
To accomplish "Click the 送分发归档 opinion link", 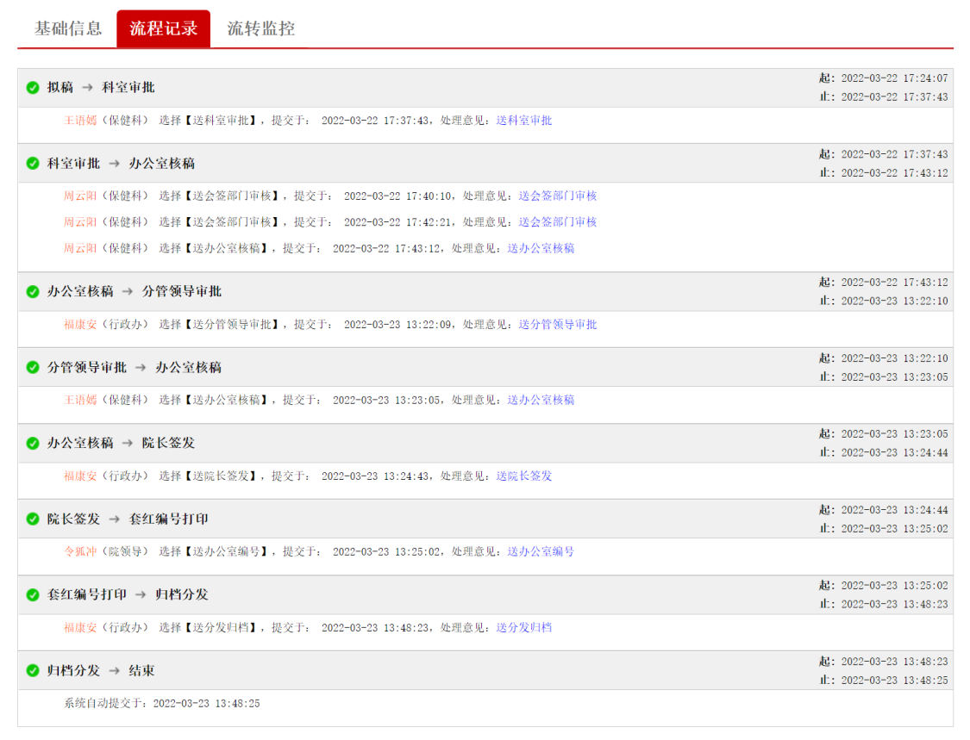I will 524,628.
